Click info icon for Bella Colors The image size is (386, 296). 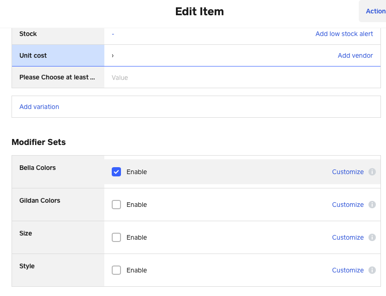click(x=372, y=172)
